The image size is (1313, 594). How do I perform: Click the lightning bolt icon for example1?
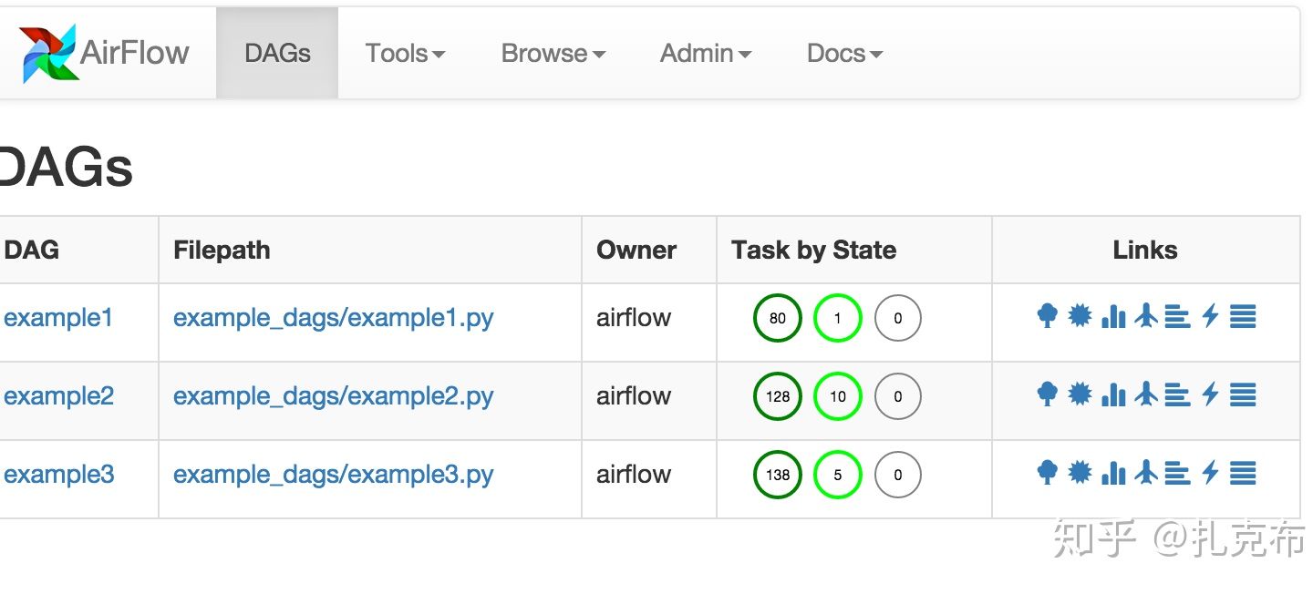click(x=1210, y=316)
